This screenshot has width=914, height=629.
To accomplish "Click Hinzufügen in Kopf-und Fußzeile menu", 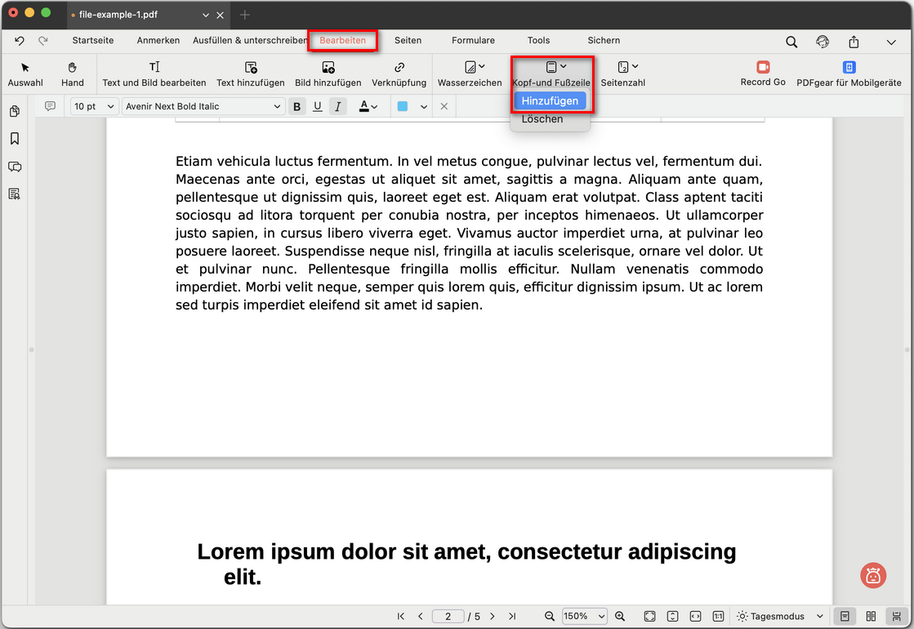I will pos(550,100).
